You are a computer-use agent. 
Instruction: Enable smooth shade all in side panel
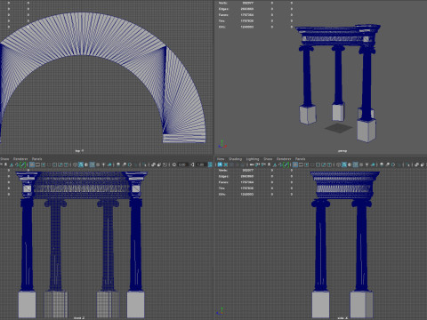click(344, 164)
